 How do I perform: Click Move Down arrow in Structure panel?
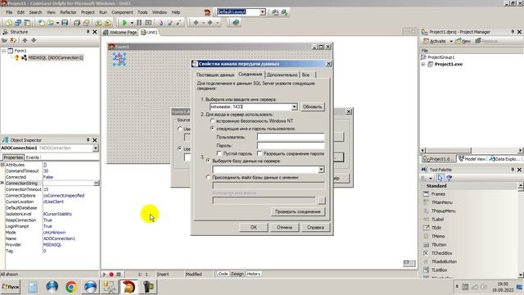34,40
